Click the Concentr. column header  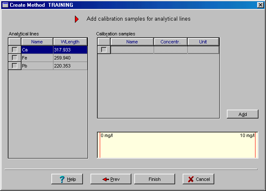170,42
